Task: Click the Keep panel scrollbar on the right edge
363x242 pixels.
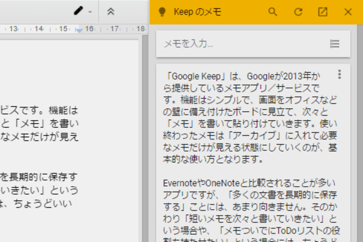Action: click(360, 133)
